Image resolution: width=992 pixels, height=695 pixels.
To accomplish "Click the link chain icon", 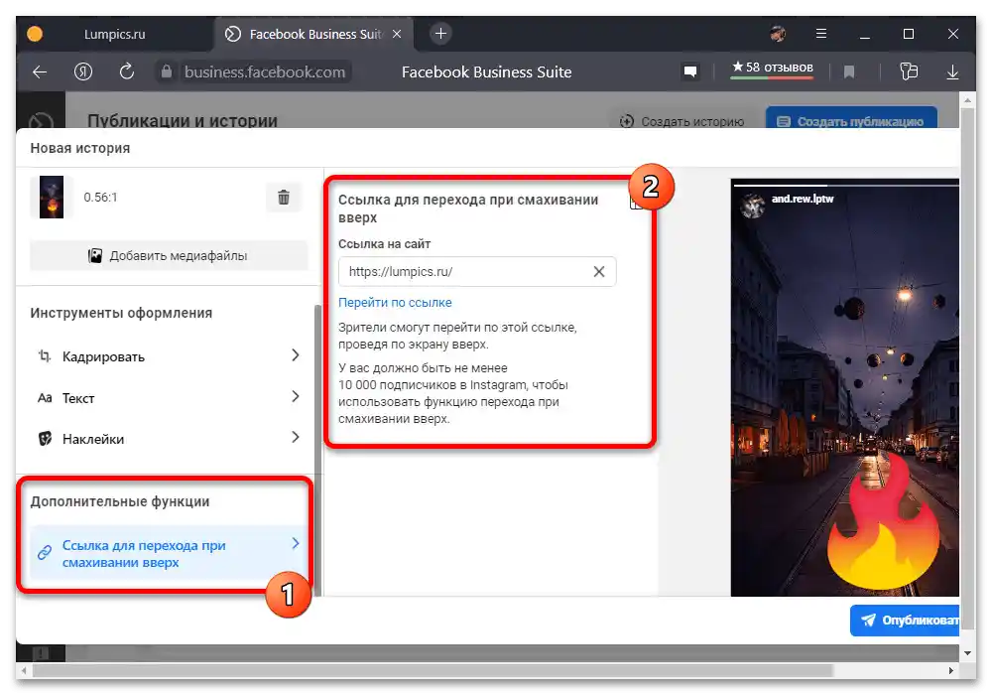I will tap(45, 553).
